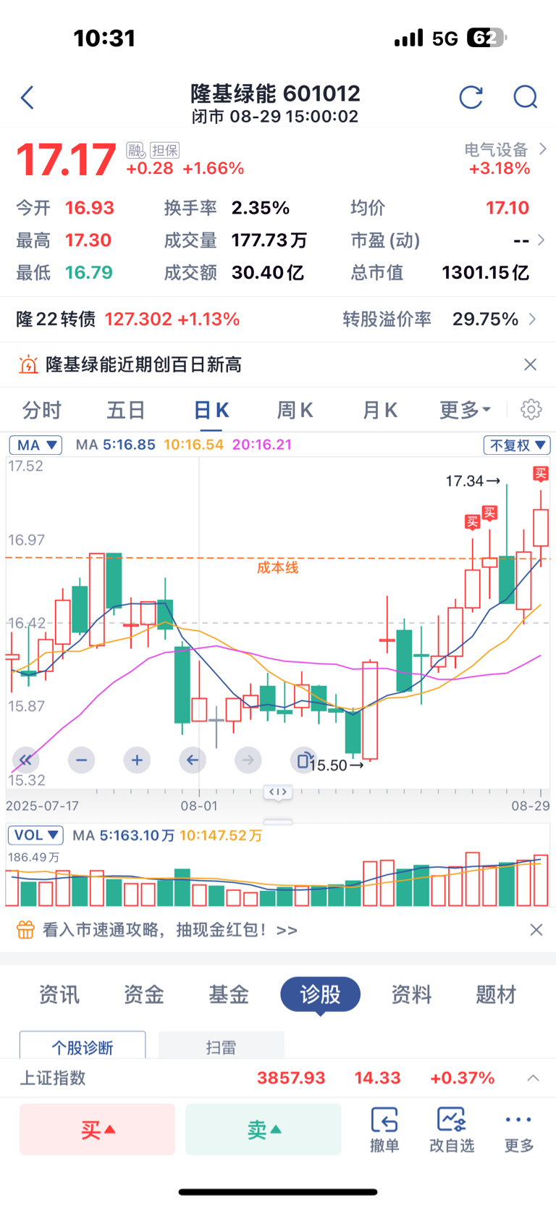Expand the 更多 chart period menu
The width and height of the screenshot is (556, 1206).
click(465, 410)
